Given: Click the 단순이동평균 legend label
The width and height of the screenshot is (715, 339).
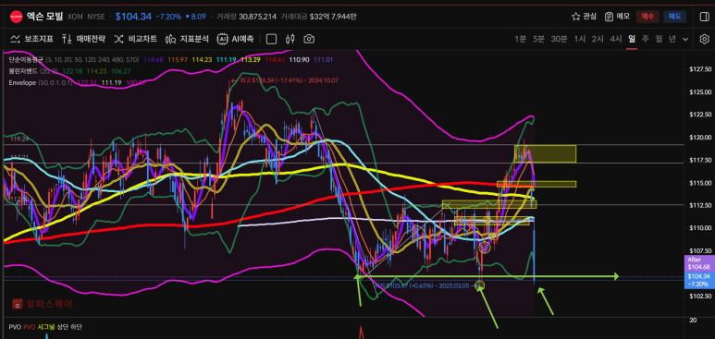Looking at the screenshot, I should (x=25, y=59).
